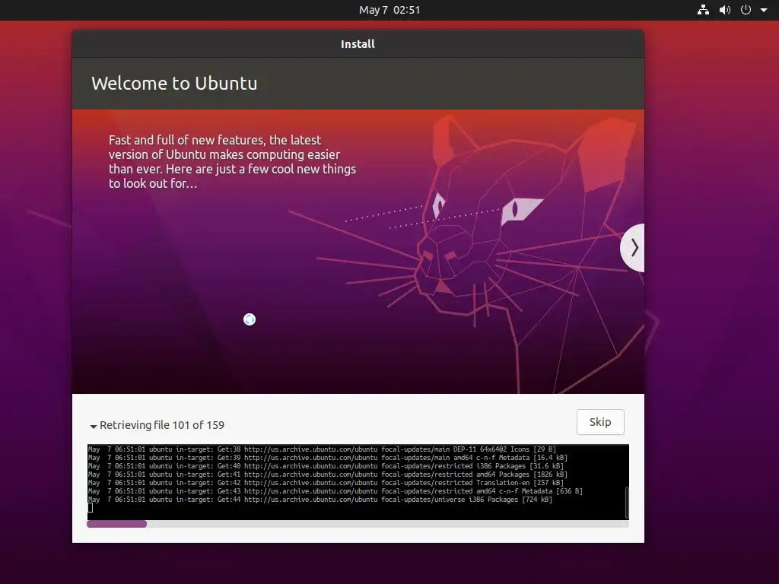The image size is (779, 584).
Task: Advance slideshow with the next arrow
Action: tap(633, 248)
